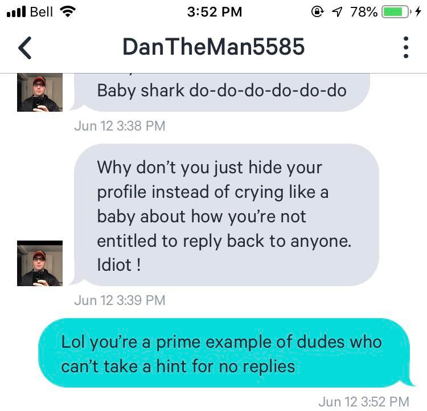This screenshot has width=427, height=411.
Task: Tap the location services arrow icon
Action: (x=337, y=12)
